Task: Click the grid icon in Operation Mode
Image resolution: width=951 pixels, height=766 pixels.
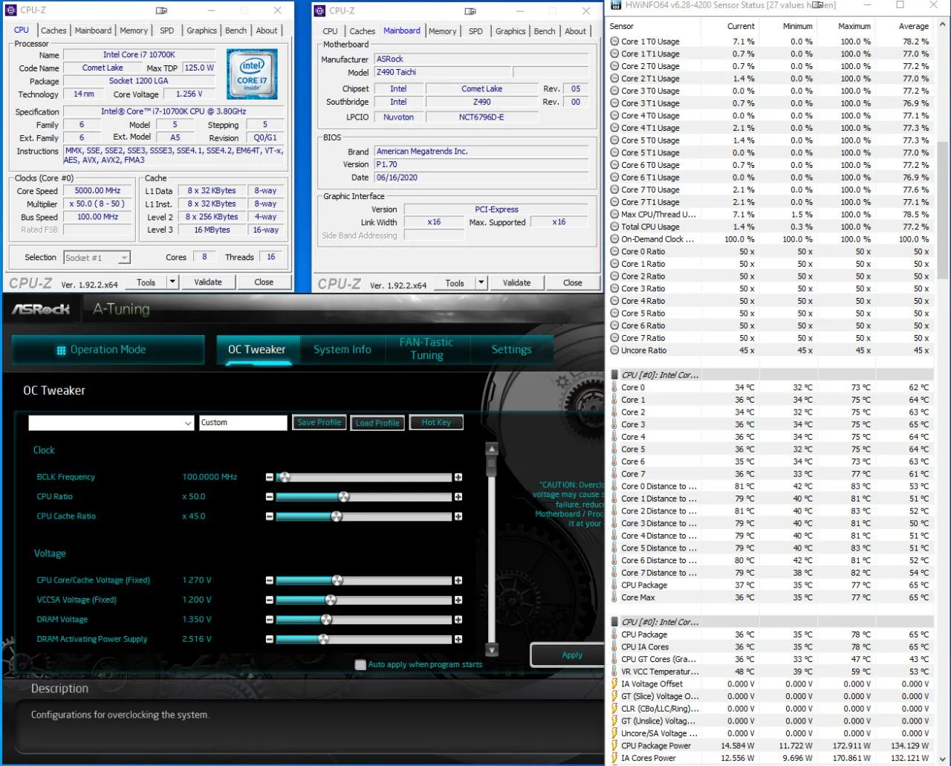Action: point(61,351)
